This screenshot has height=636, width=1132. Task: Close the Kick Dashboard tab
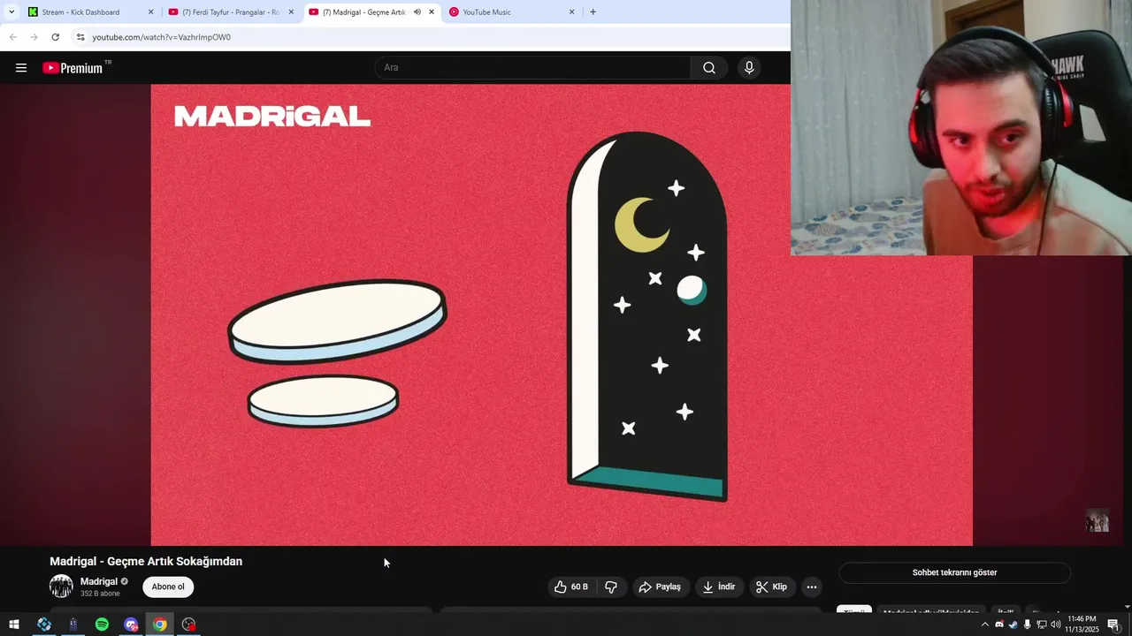[x=150, y=12]
